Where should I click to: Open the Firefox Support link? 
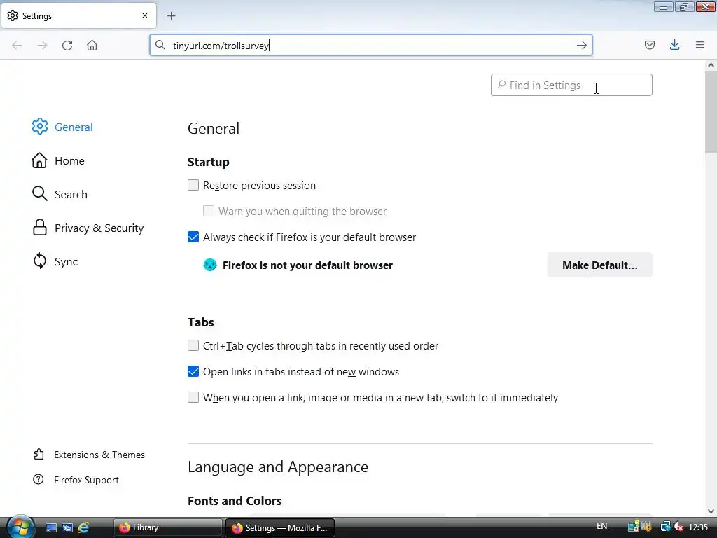coord(76,479)
